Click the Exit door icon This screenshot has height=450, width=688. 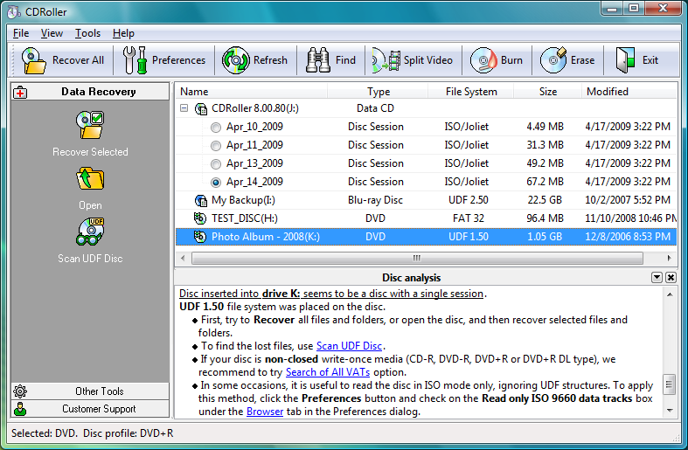click(x=625, y=60)
